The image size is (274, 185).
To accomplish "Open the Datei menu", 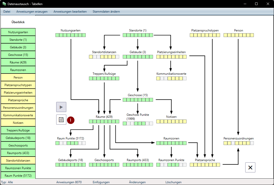I will 7,12.
